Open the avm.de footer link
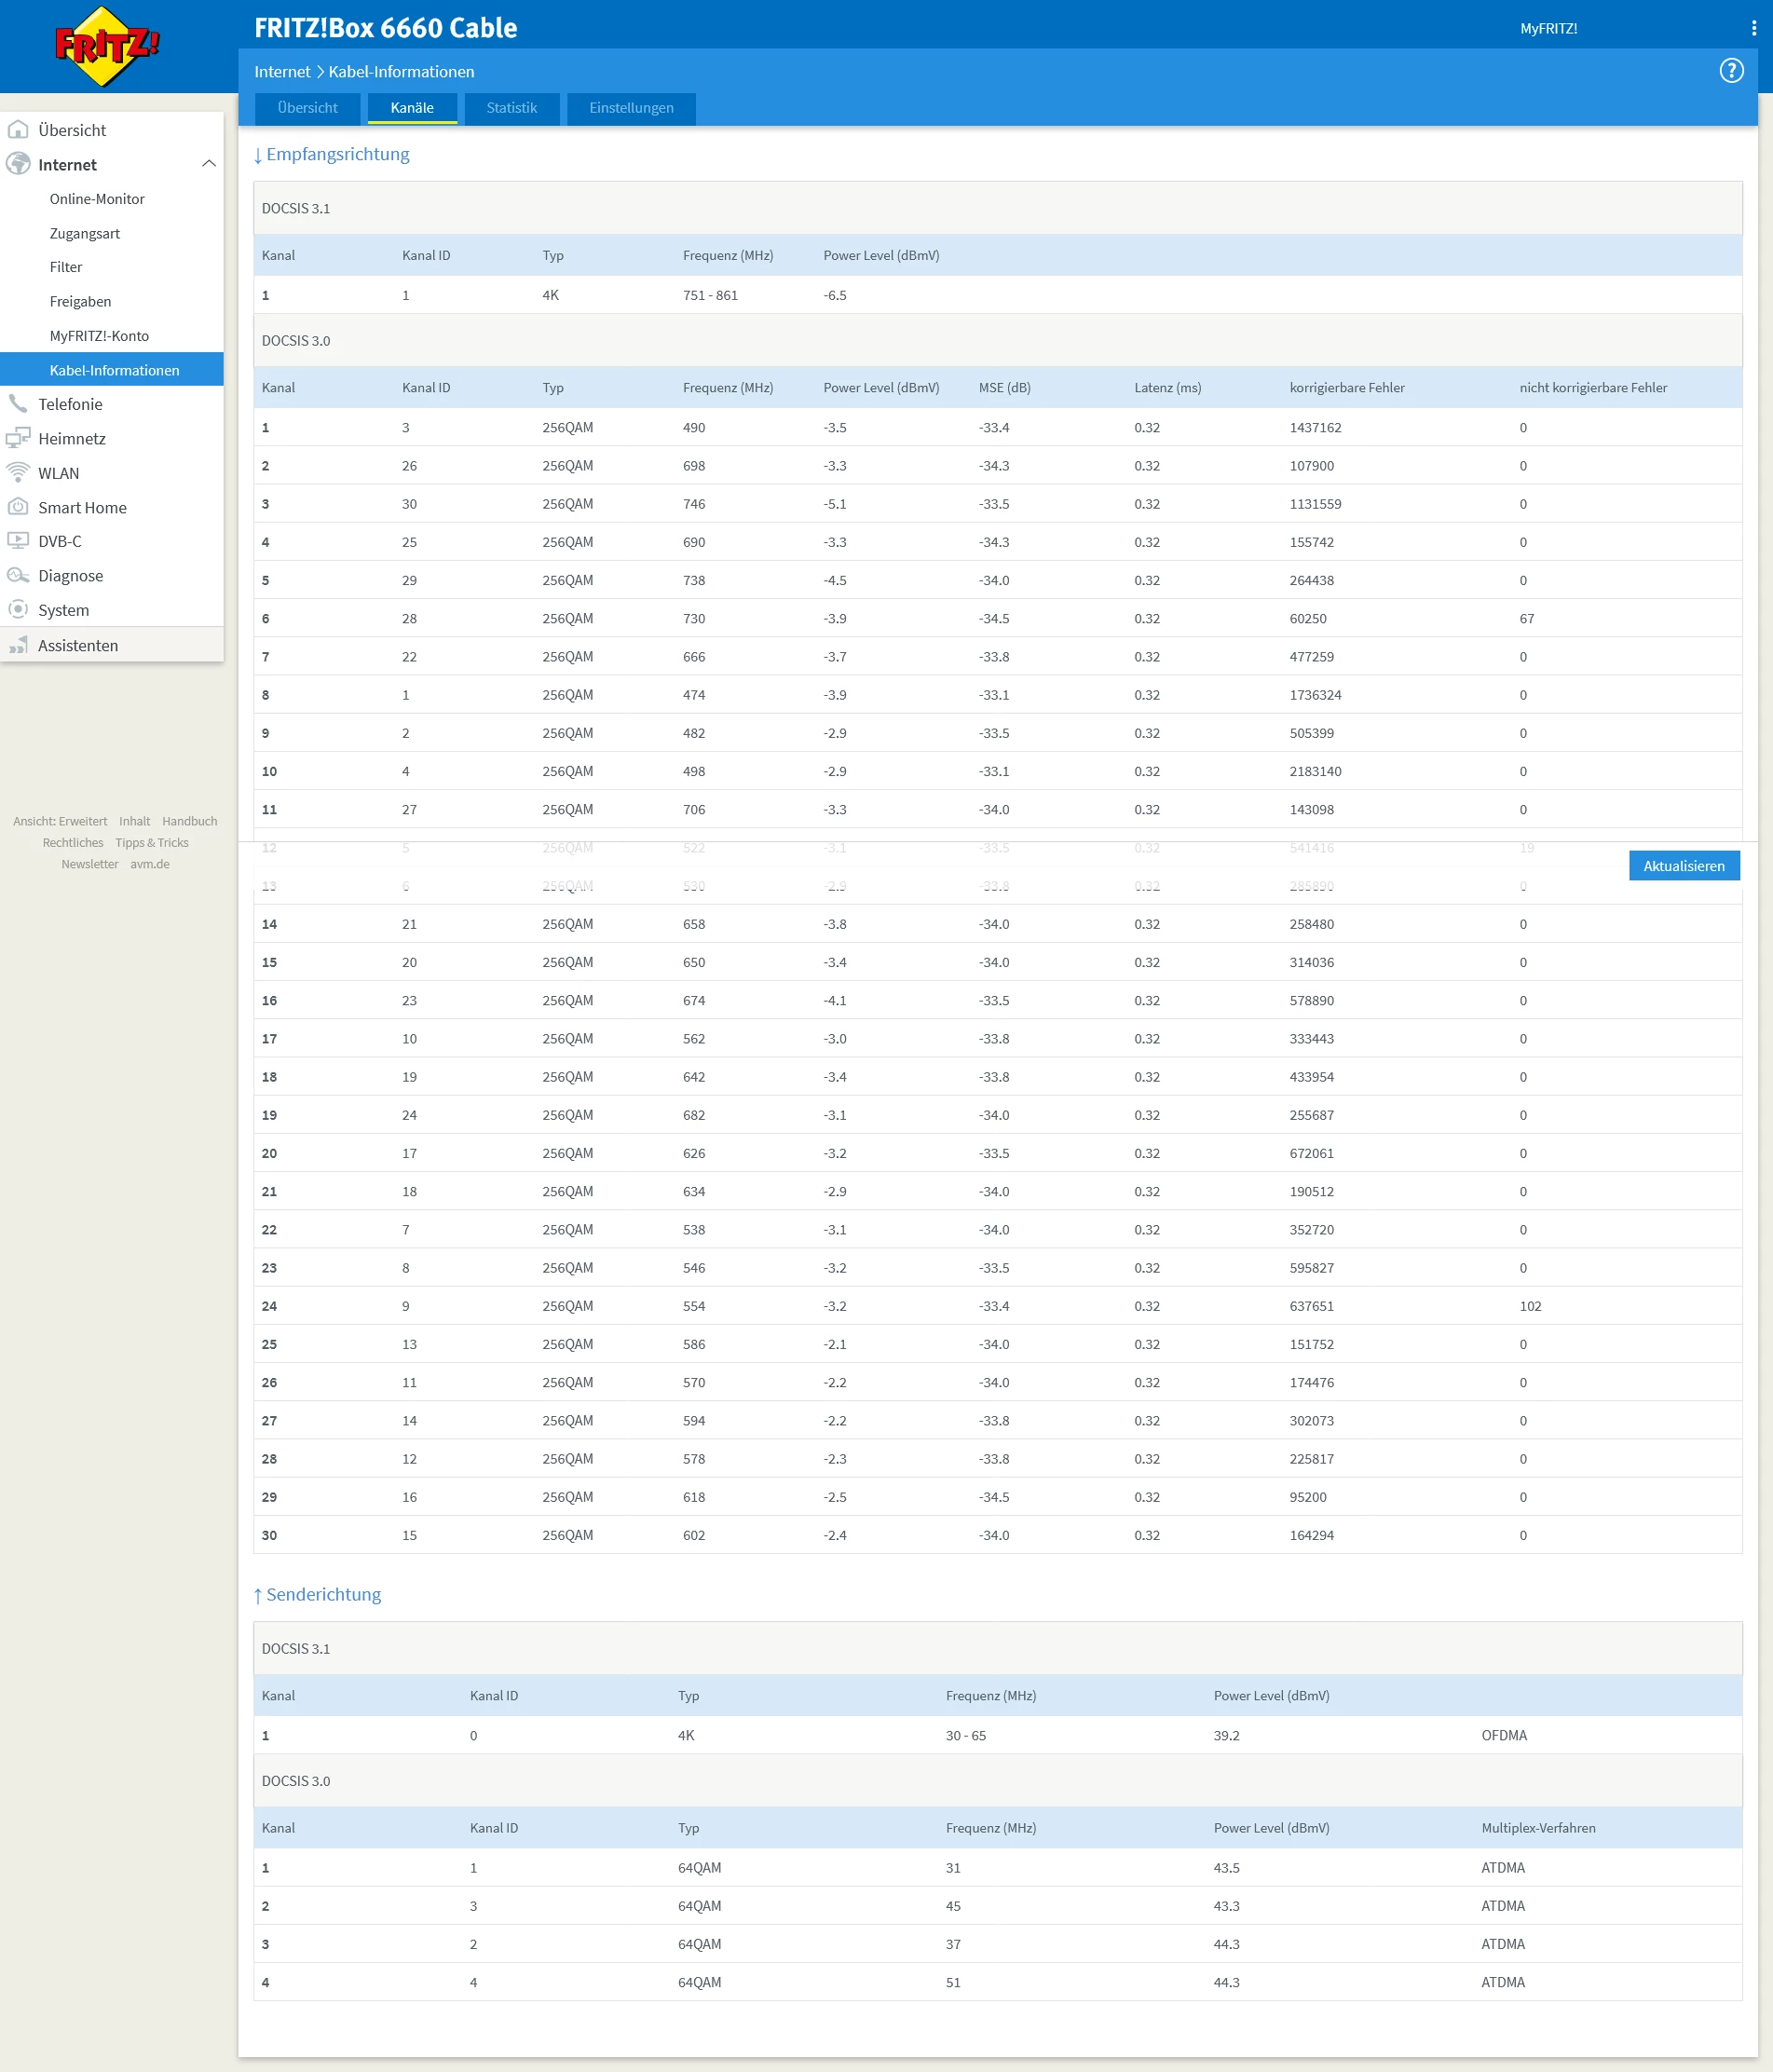Screen dimensions: 1773x2072 (x=150, y=864)
